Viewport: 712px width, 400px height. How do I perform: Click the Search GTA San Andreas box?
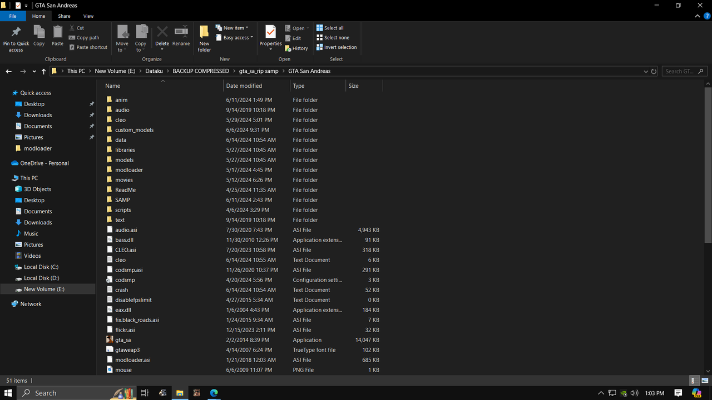(684, 71)
